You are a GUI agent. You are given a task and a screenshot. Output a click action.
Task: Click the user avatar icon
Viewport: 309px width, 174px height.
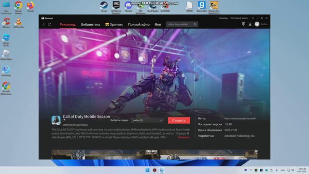coord(257,24)
